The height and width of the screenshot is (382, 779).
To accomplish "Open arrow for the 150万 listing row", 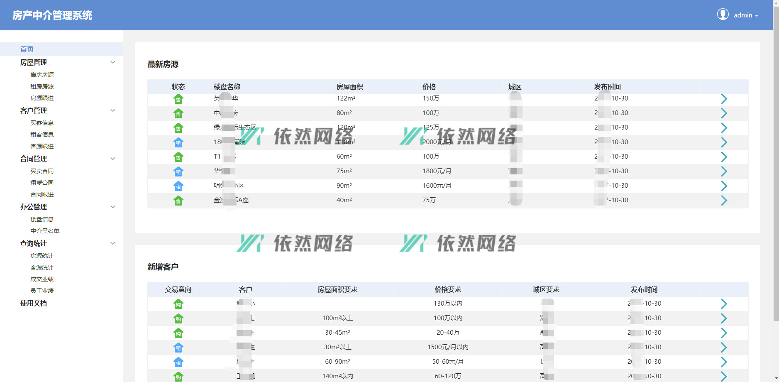I will 724,99.
